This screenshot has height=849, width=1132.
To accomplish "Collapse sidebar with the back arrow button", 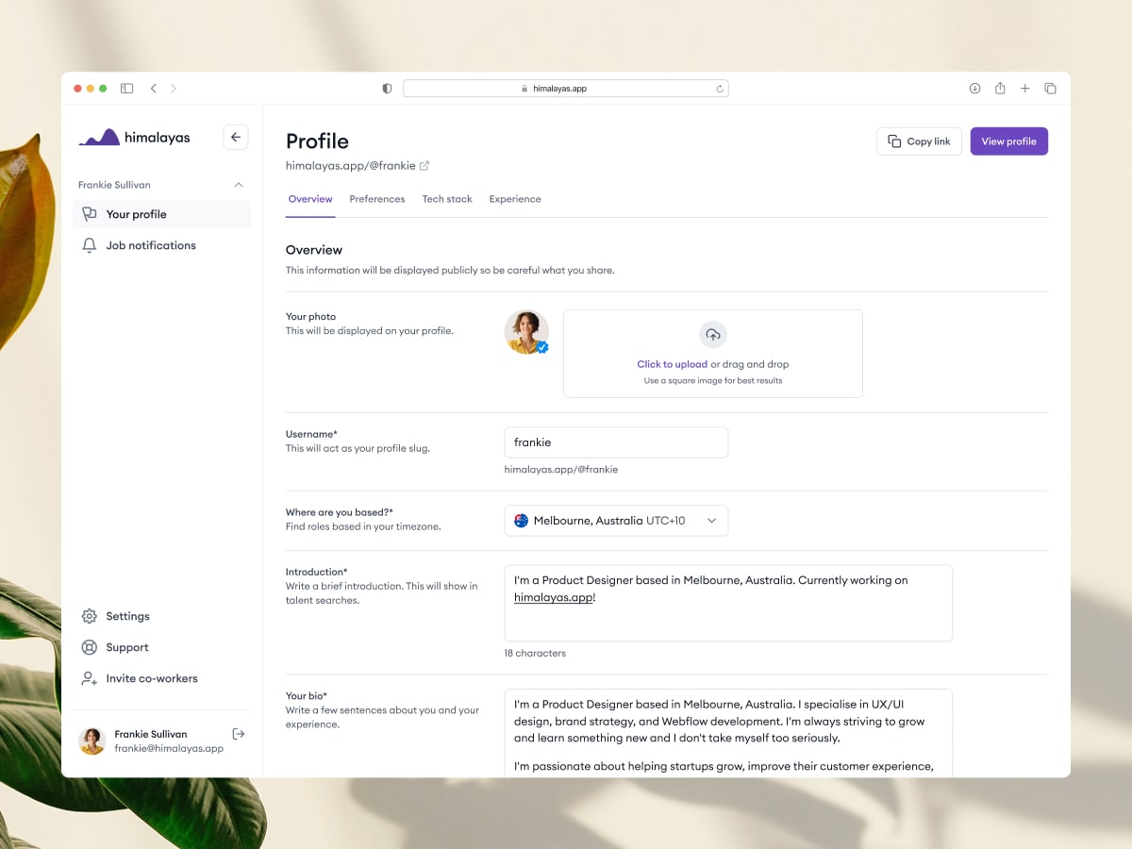I will [236, 137].
